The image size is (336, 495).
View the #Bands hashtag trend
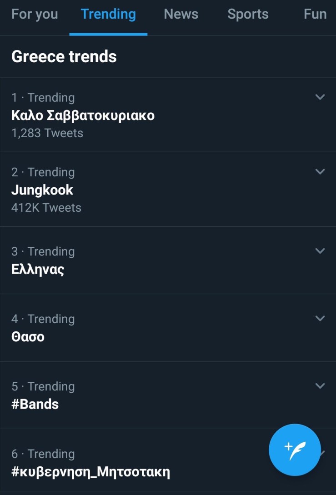pos(35,404)
